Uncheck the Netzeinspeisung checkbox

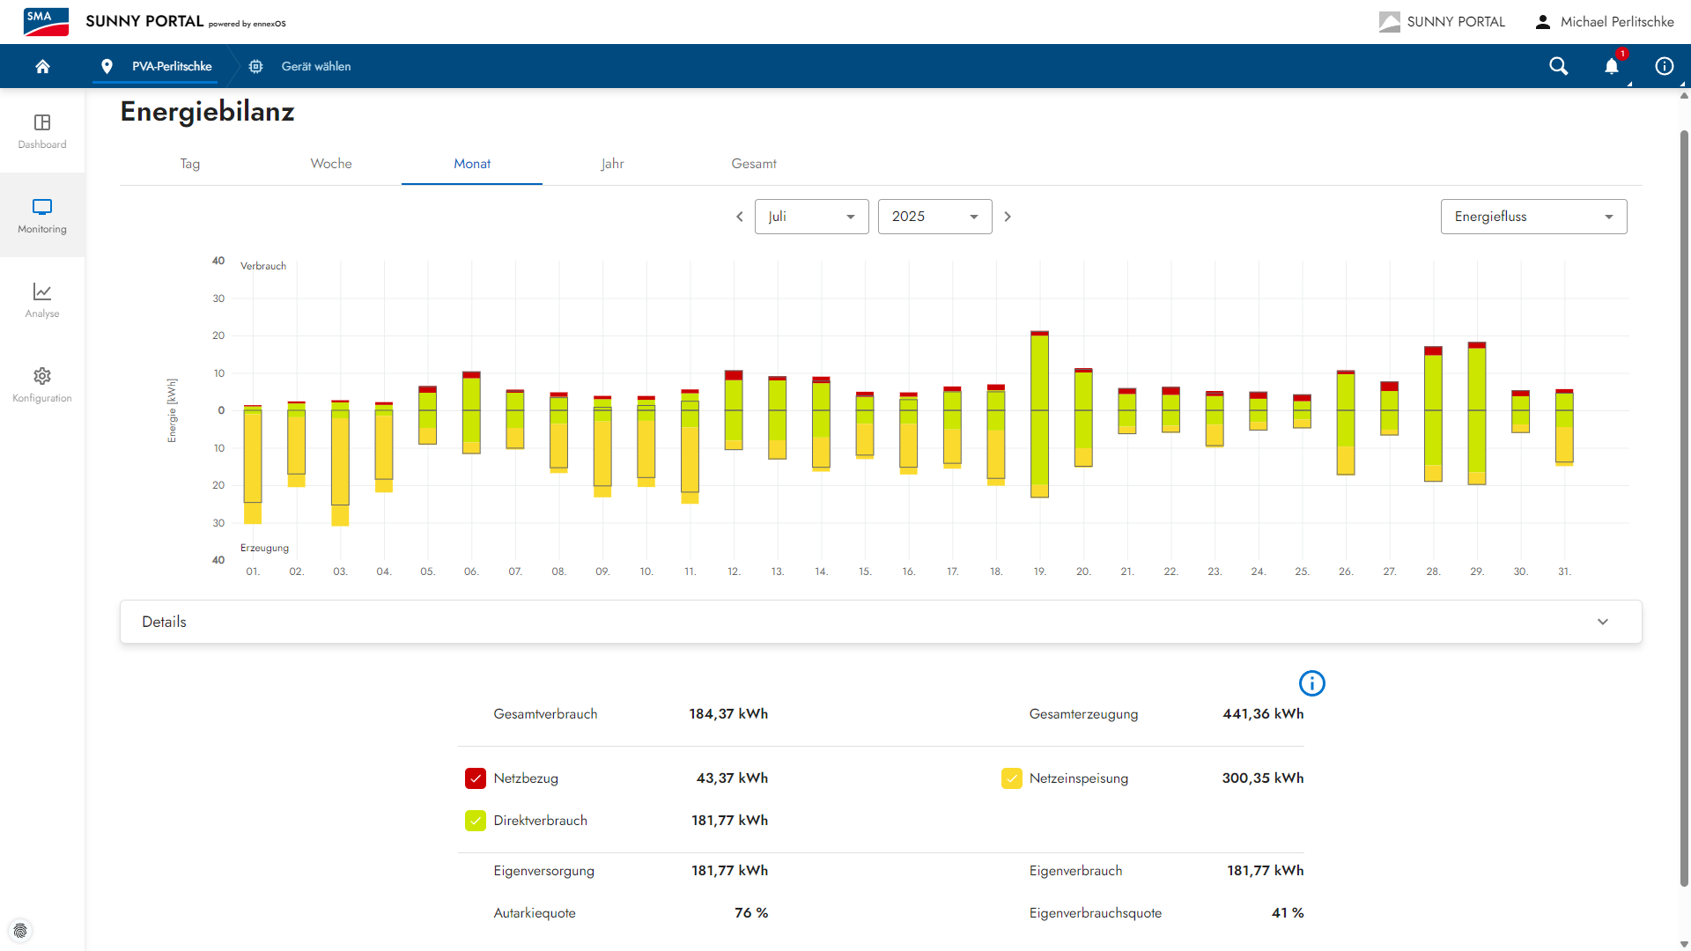1012,778
